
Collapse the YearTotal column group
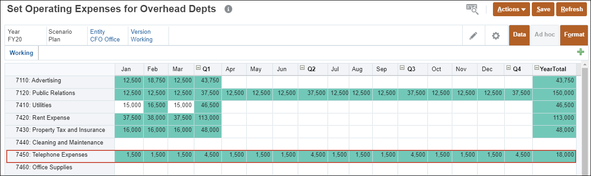coord(537,68)
